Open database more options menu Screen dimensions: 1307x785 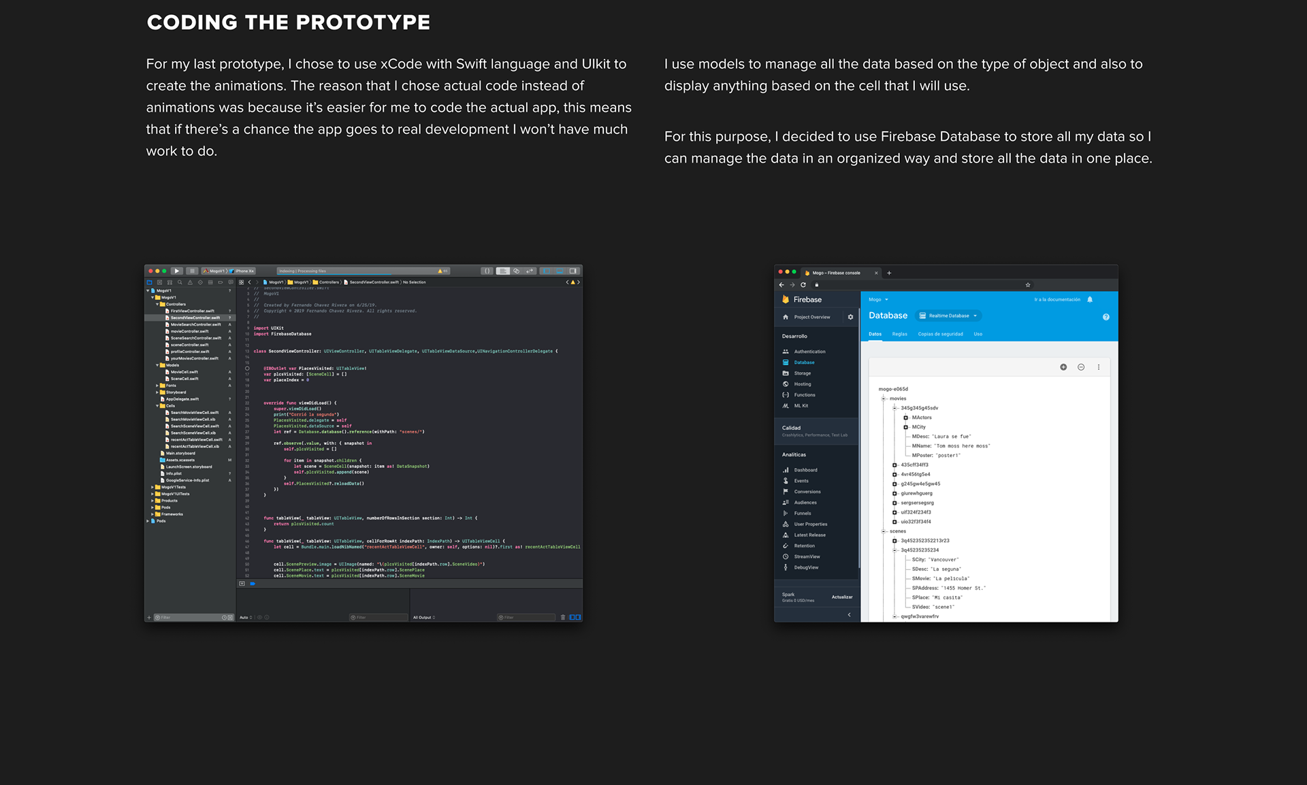pos(1099,367)
